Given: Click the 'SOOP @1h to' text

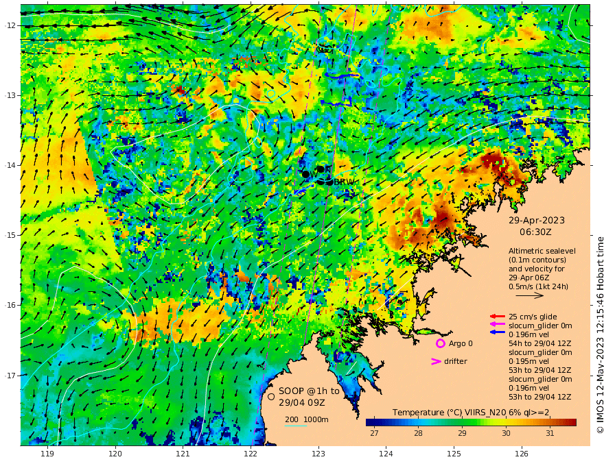Looking at the screenshot, I should click(x=310, y=391).
